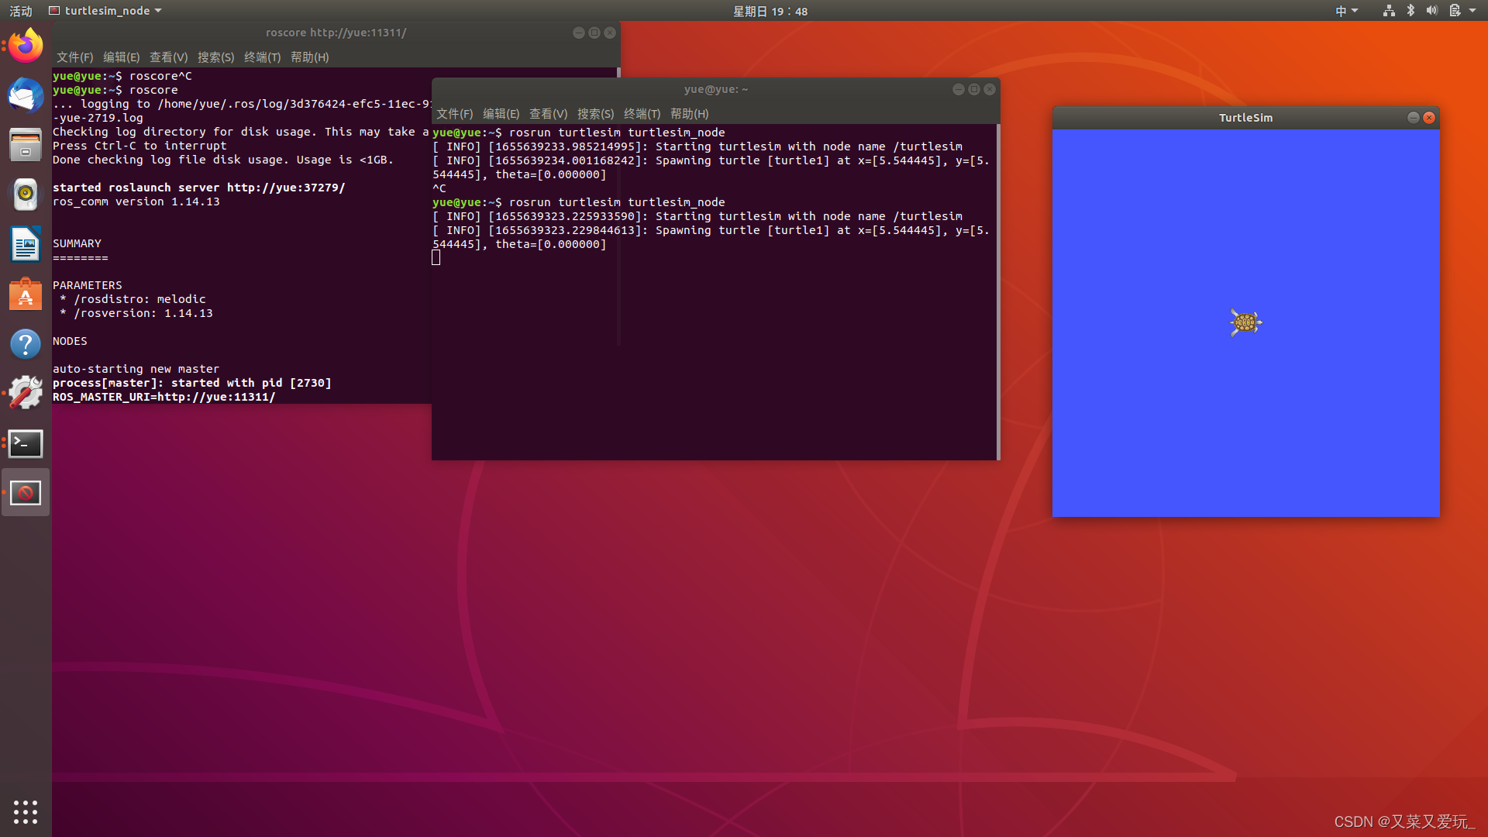Open the Help question-mark icon

26,343
